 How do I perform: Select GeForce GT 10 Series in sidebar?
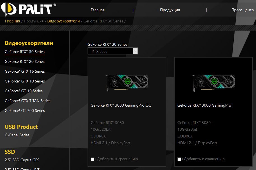24,91
